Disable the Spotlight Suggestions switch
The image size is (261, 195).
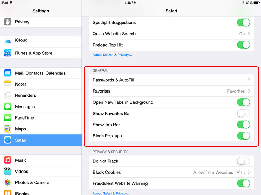click(x=243, y=22)
